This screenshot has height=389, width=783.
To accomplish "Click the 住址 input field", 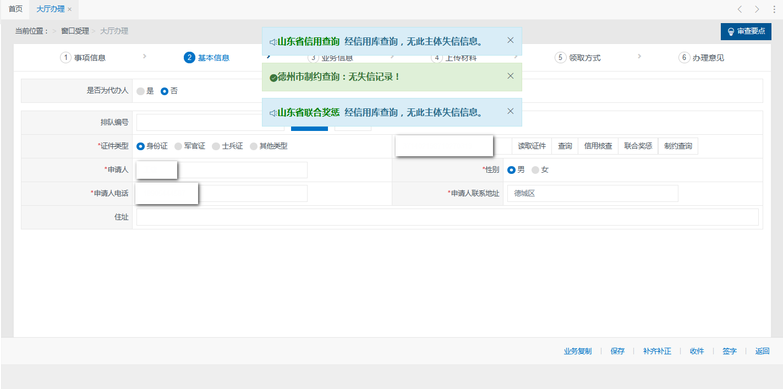I will click(447, 217).
